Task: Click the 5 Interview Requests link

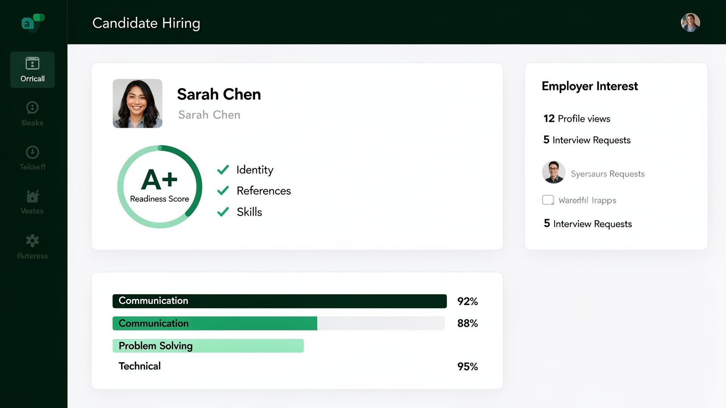Action: click(586, 140)
